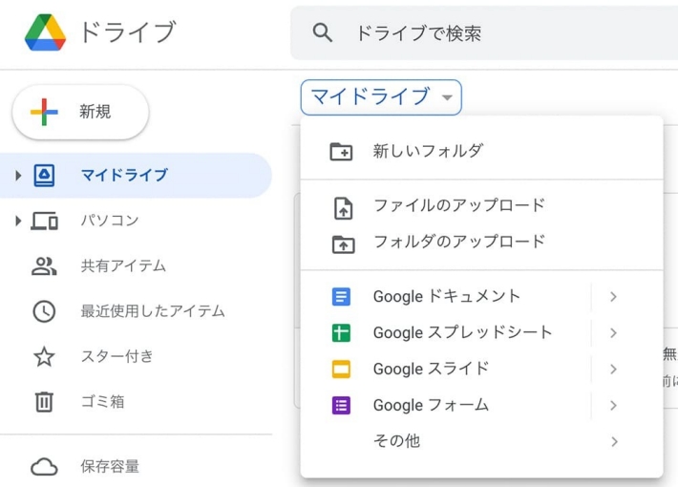Expand マイドライブ tree in the sidebar
Viewport: 678px width, 487px height.
(x=18, y=175)
